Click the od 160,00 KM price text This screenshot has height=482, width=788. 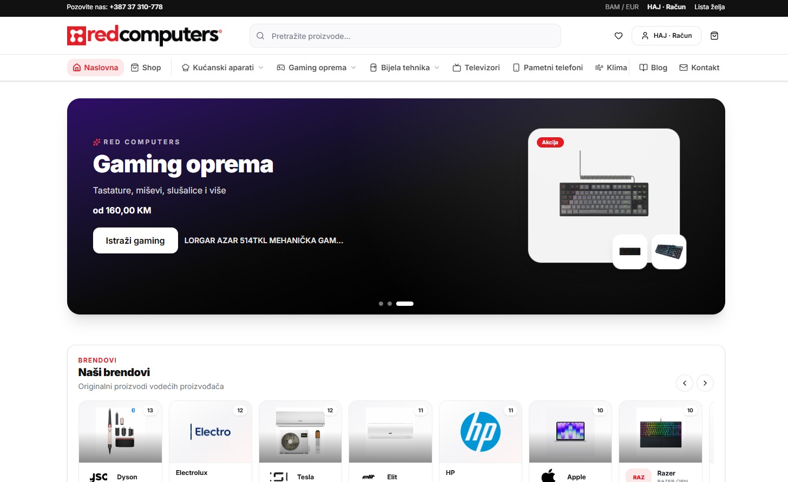tap(122, 210)
